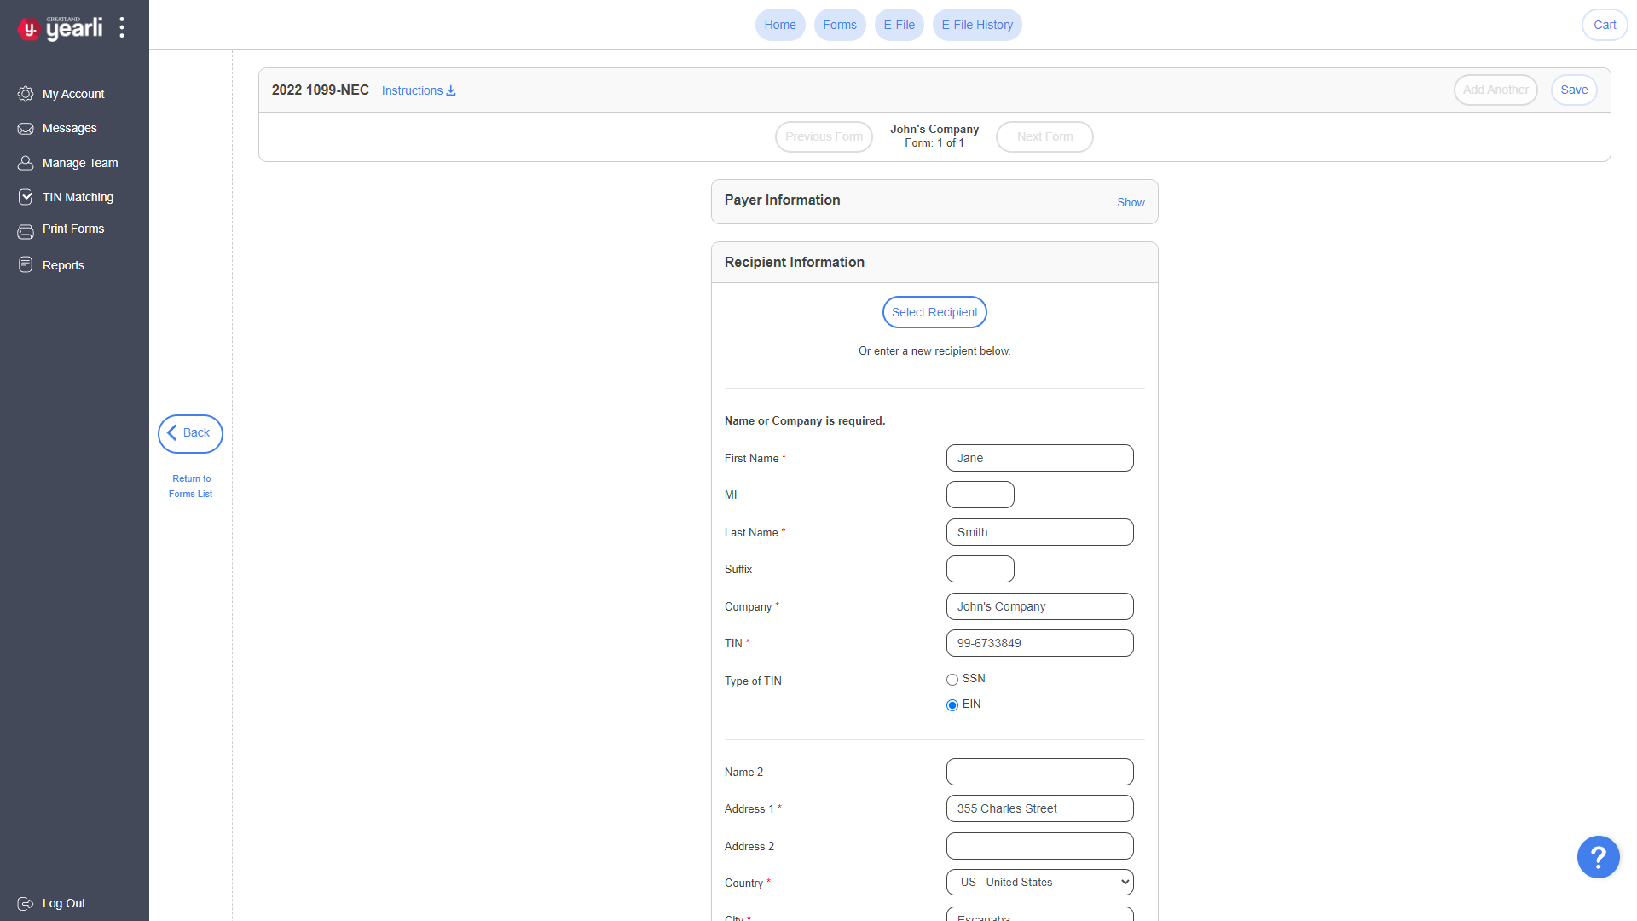The height and width of the screenshot is (921, 1637).
Task: Click the 'Name or Company is required.' notice
Action: click(x=805, y=420)
